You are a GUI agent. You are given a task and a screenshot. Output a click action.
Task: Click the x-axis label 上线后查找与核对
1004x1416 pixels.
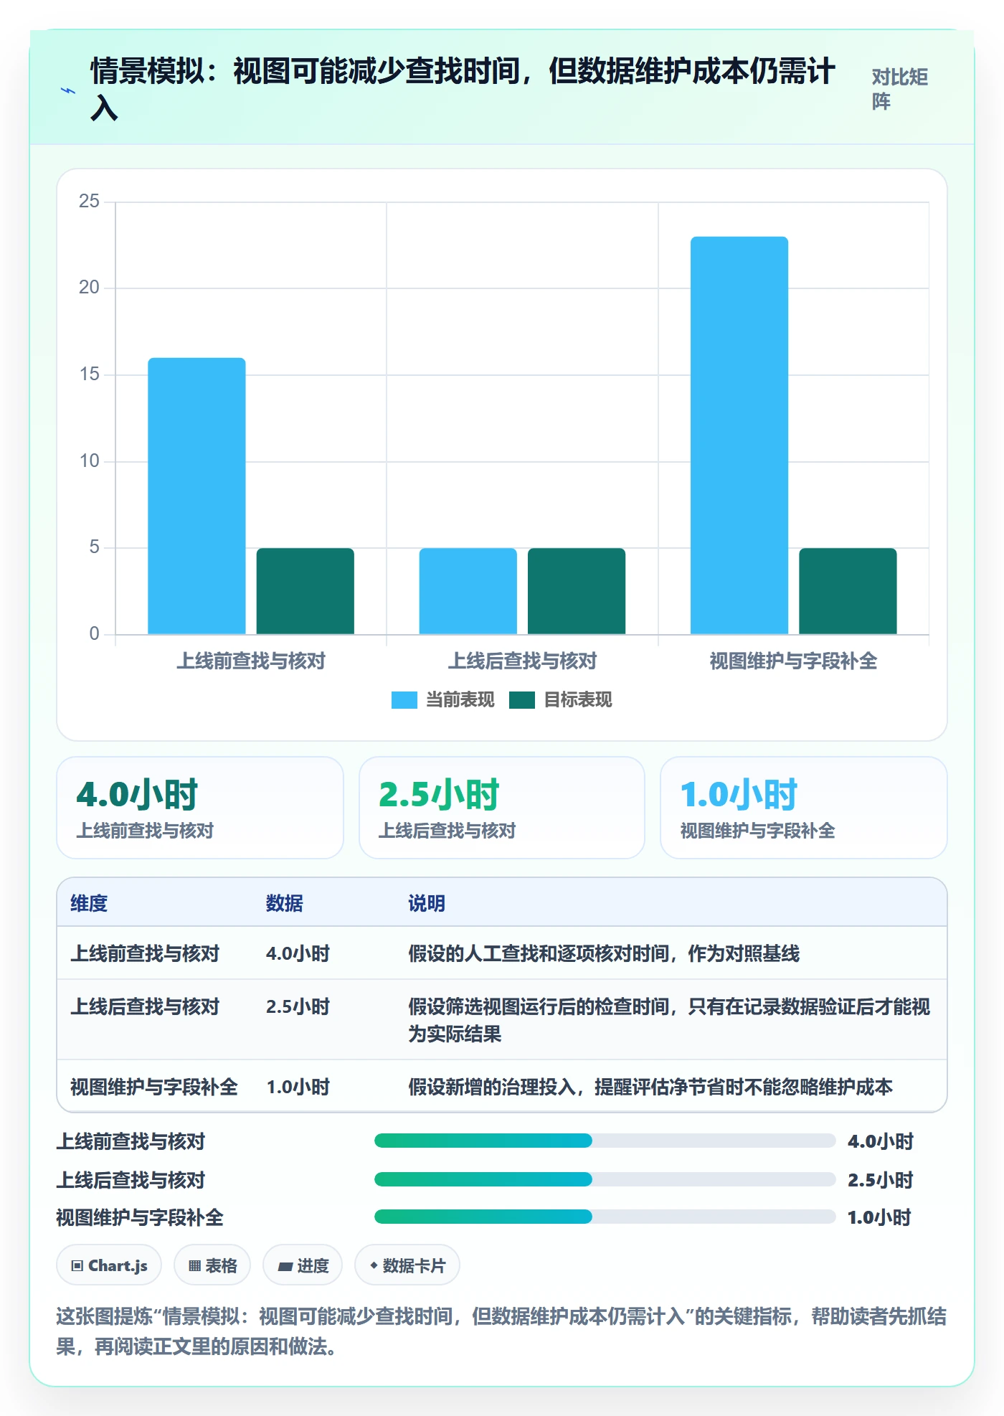[522, 661]
